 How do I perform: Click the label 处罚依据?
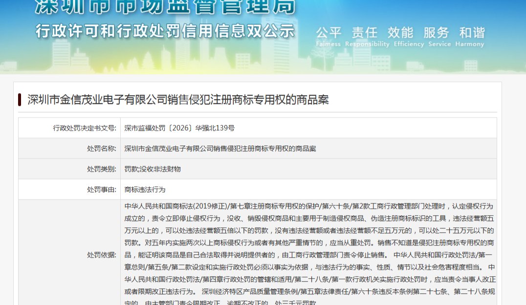(102, 255)
